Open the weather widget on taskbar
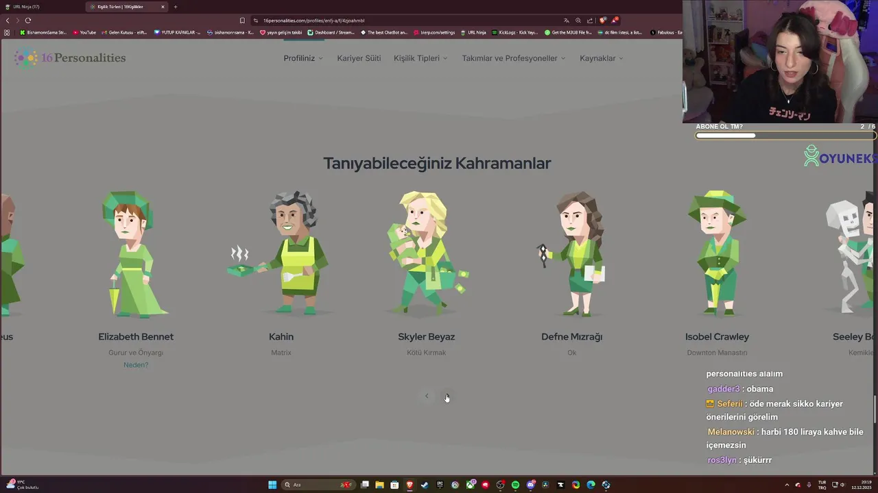 tap(22, 485)
